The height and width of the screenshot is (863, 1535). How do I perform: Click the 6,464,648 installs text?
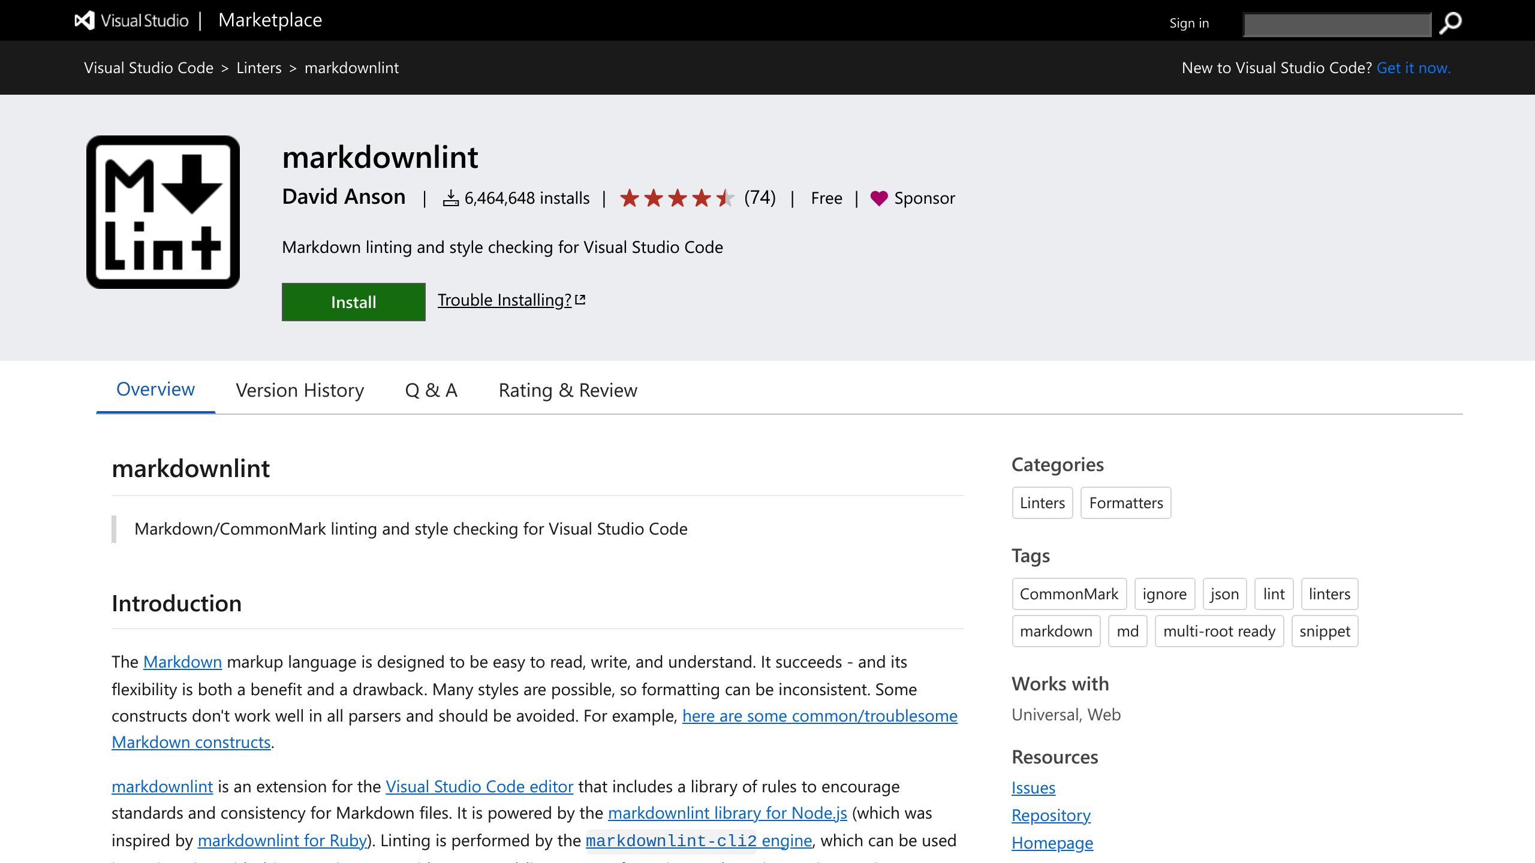526,198
